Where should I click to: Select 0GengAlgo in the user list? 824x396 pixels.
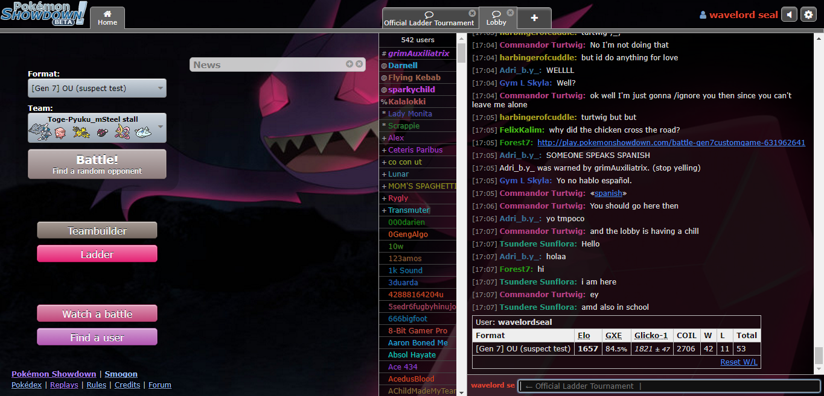coord(418,234)
